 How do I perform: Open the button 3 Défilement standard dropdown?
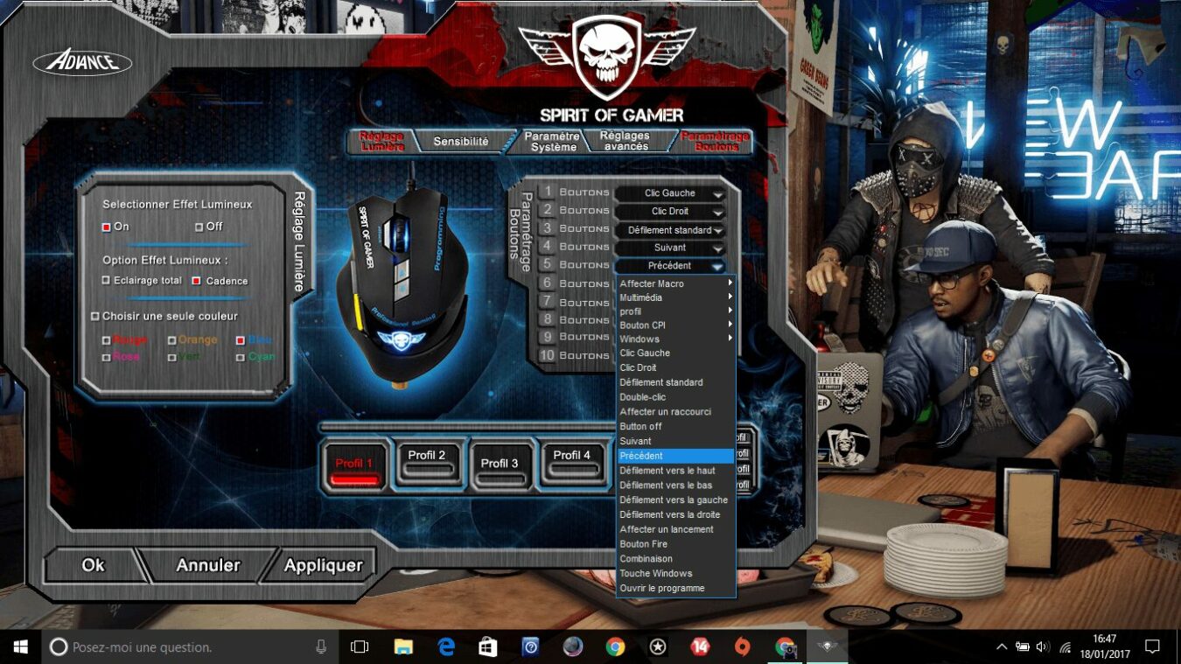pyautogui.click(x=670, y=230)
